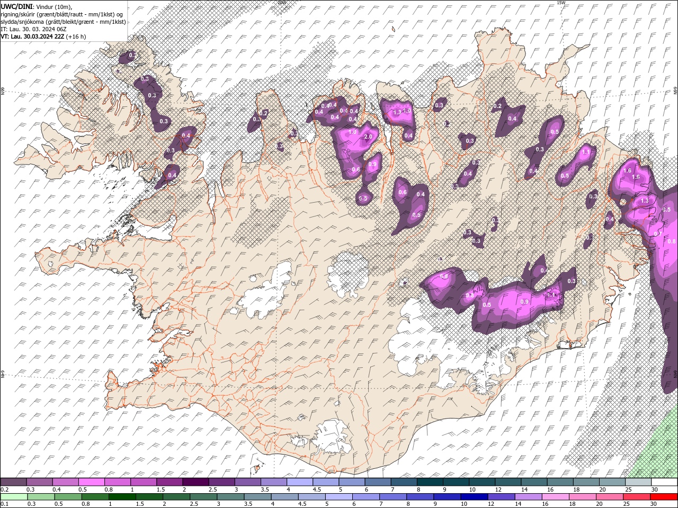
Task: Click the '0.4' label in the upper legend row
Action: (x=57, y=489)
